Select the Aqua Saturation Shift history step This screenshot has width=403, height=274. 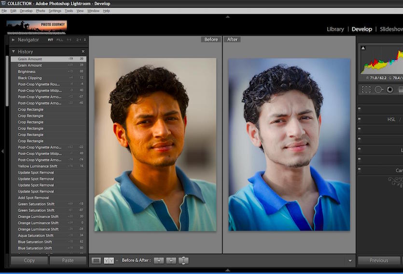tap(48, 235)
